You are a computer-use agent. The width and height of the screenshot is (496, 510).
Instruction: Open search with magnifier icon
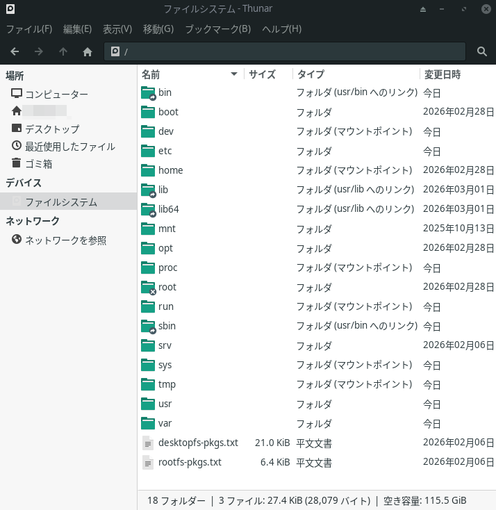click(482, 51)
